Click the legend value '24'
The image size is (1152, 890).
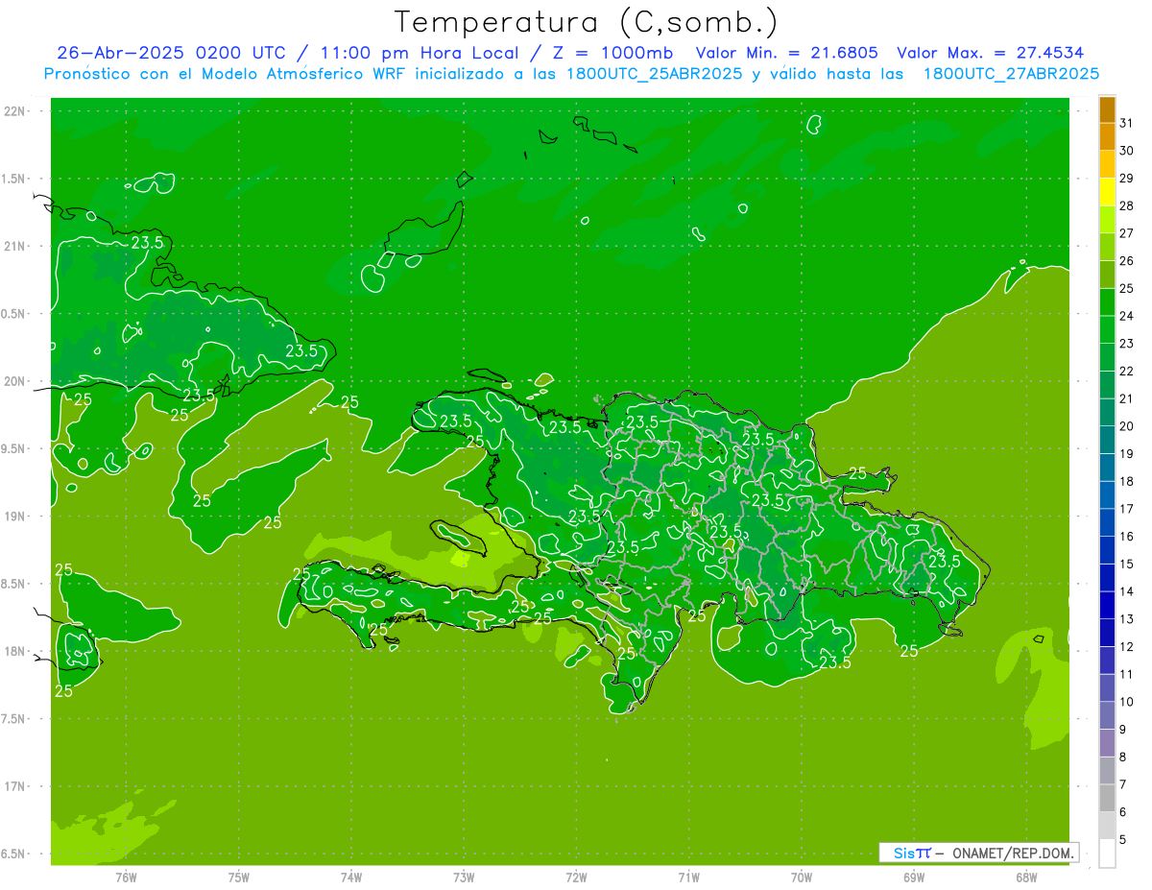point(1127,316)
